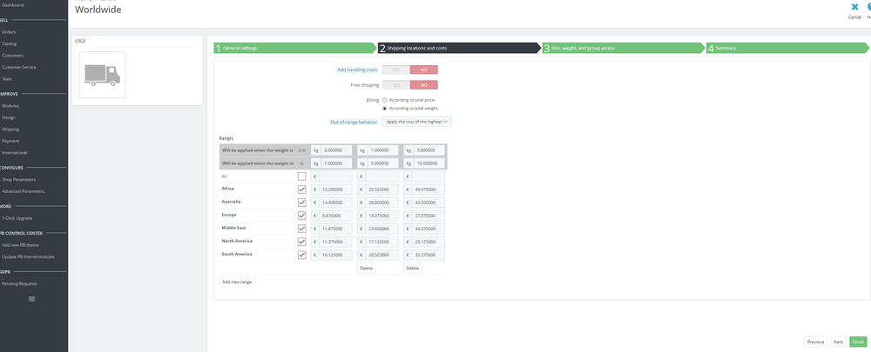Edit Europe first range price 6.675000

335,216
